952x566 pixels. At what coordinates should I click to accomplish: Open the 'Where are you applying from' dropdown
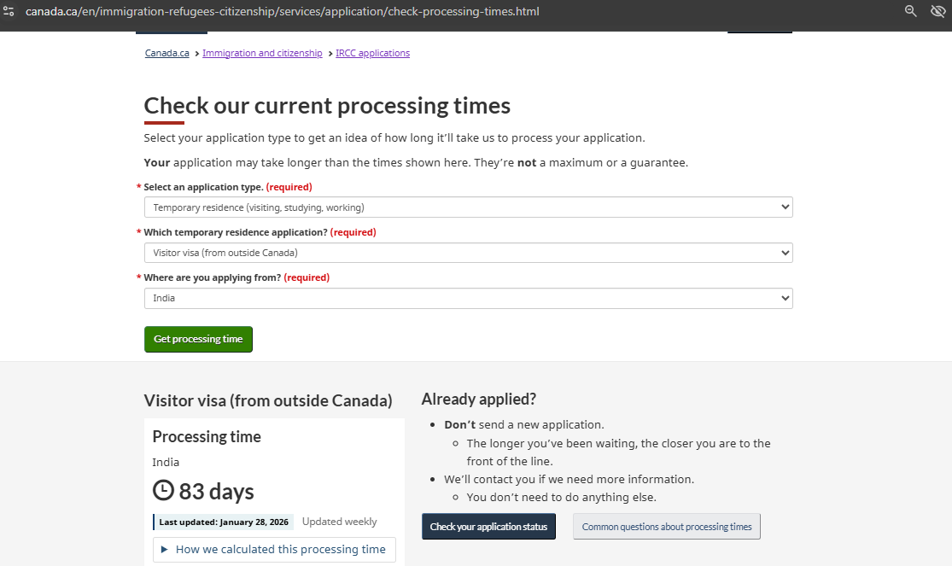tap(468, 298)
